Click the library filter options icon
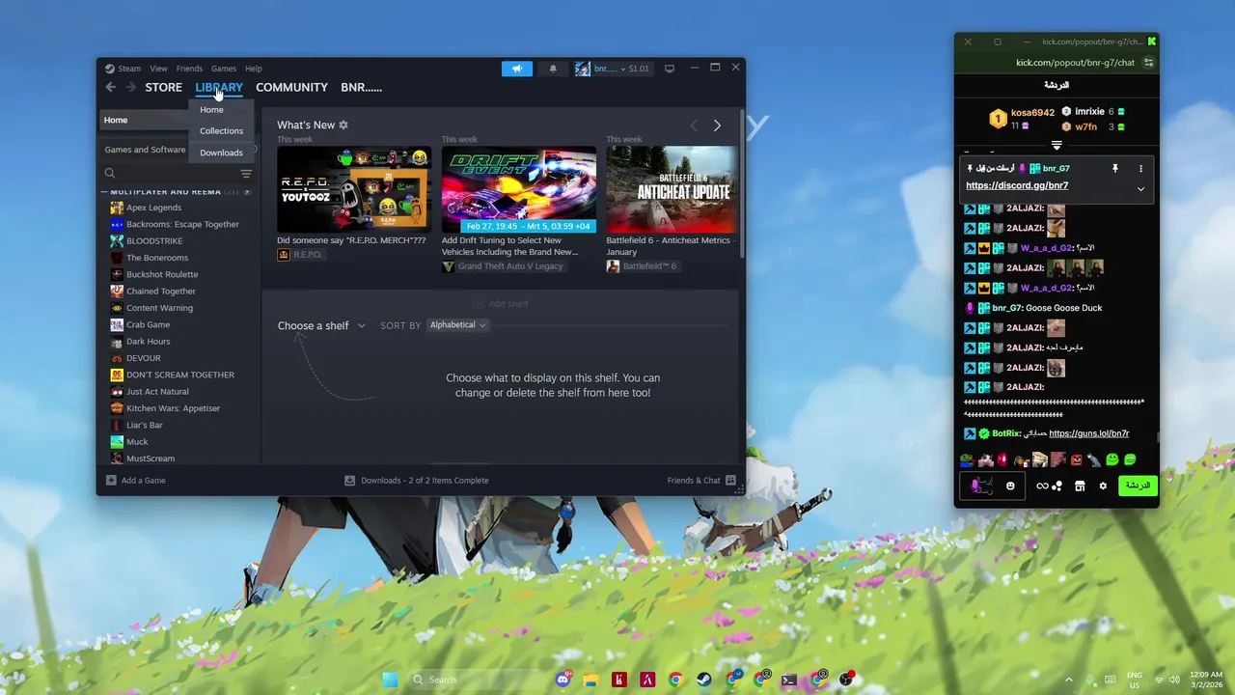 pos(246,174)
